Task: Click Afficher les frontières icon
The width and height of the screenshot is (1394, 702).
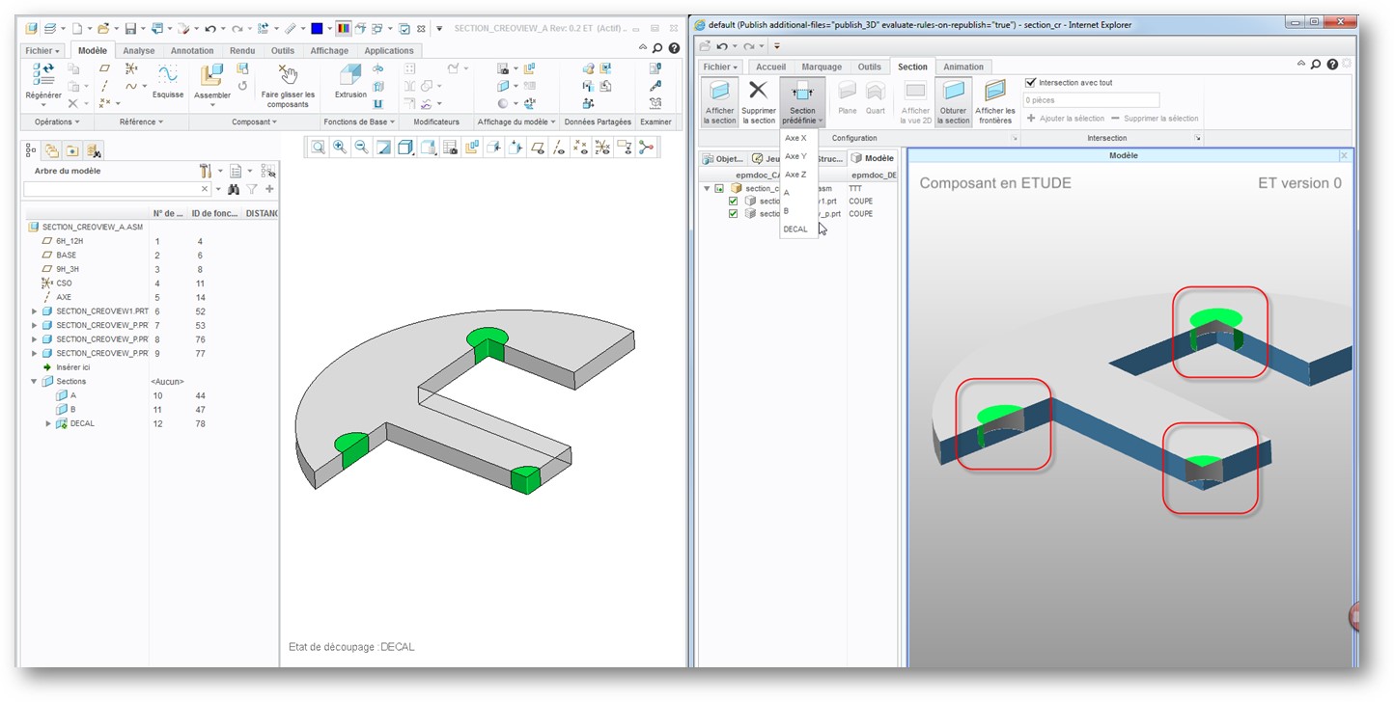Action: click(994, 92)
